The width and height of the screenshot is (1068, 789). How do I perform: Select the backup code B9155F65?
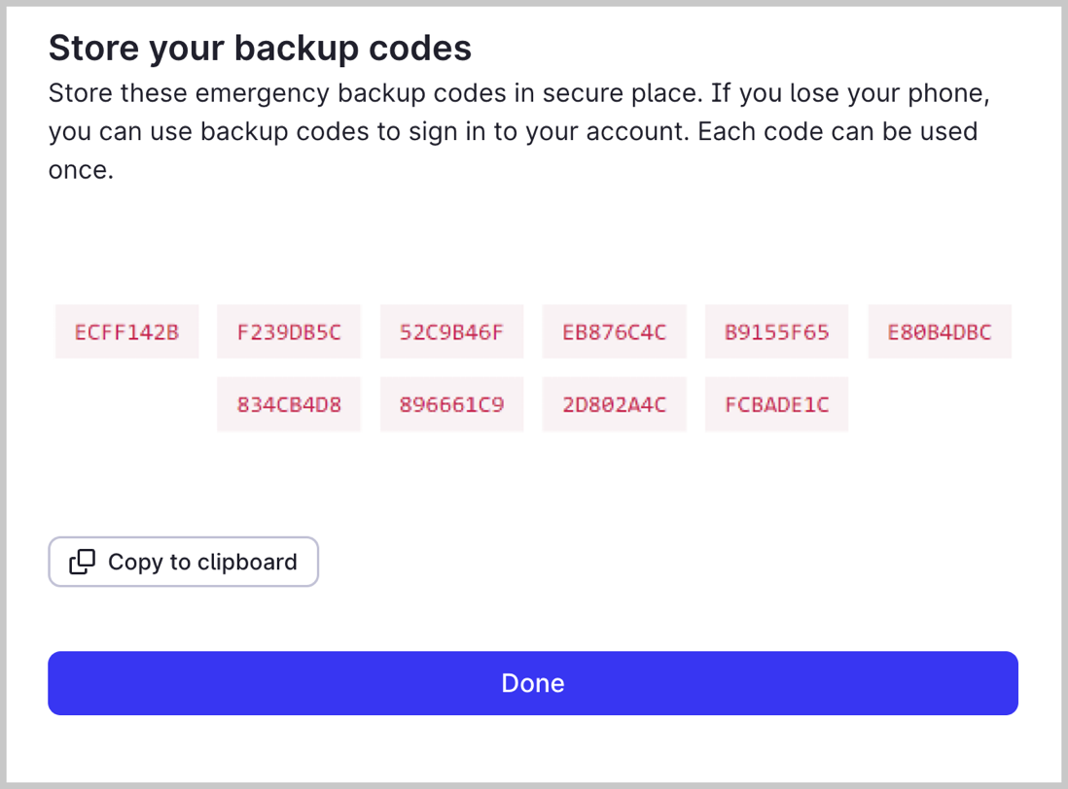[x=776, y=331]
